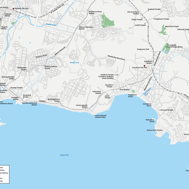Select the Tsurugaoka Hachimangu Shrine label
The height and width of the screenshot is (189, 189).
pyautogui.click(x=175, y=46)
